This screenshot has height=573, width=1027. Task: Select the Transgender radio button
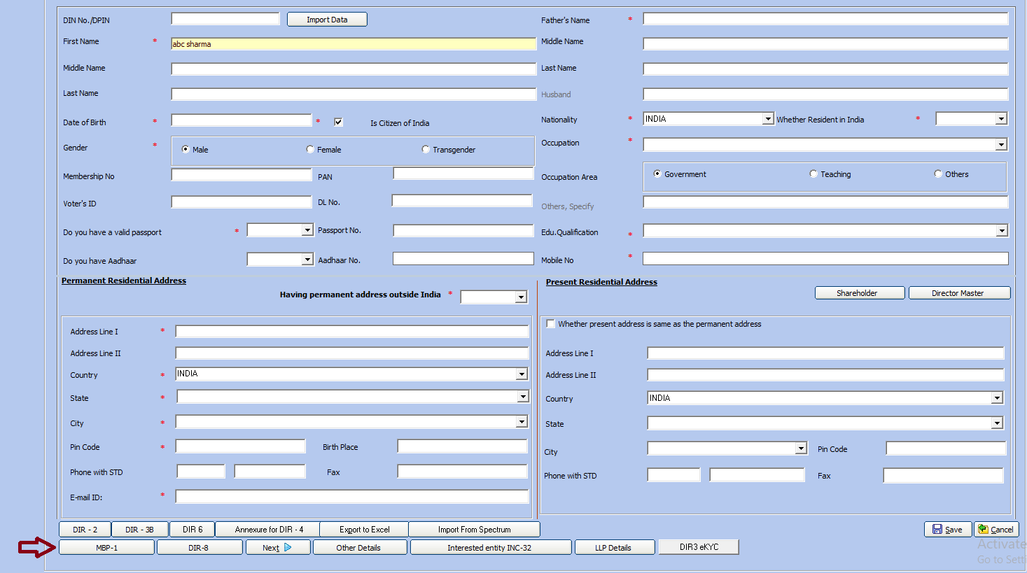(426, 149)
